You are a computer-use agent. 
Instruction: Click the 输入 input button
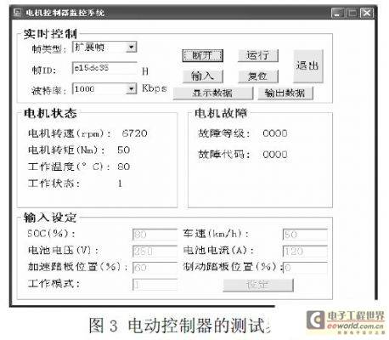202,76
